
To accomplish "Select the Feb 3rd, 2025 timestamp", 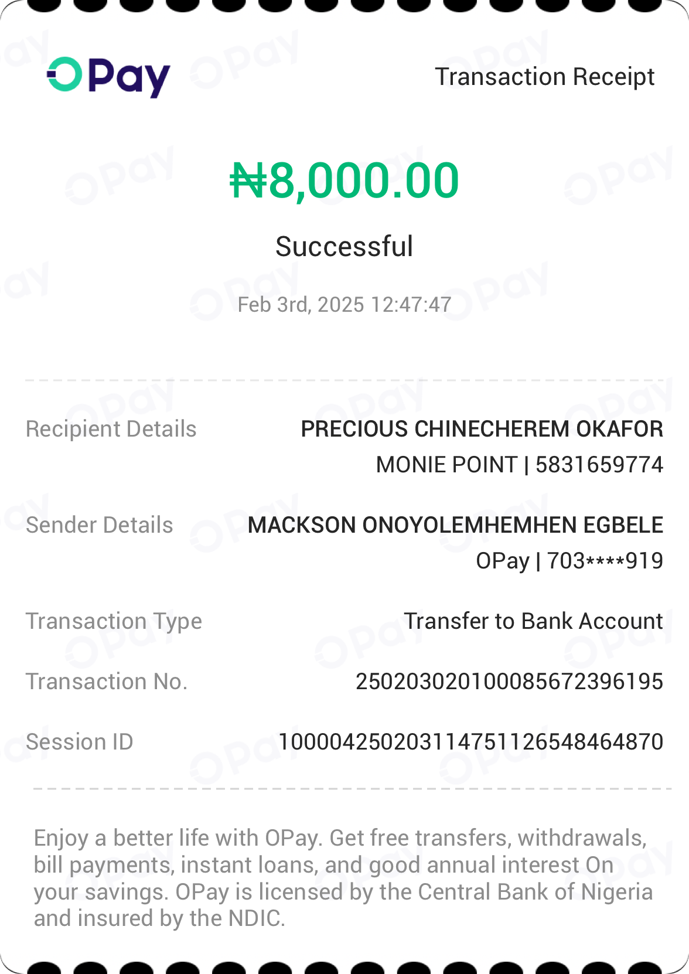I will coord(344,305).
